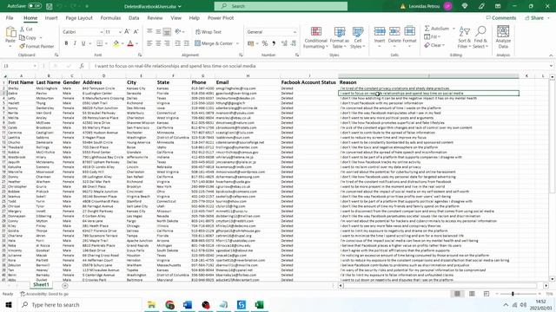Click Merge & Center
This screenshot has width=556, height=312.
[x=214, y=43]
